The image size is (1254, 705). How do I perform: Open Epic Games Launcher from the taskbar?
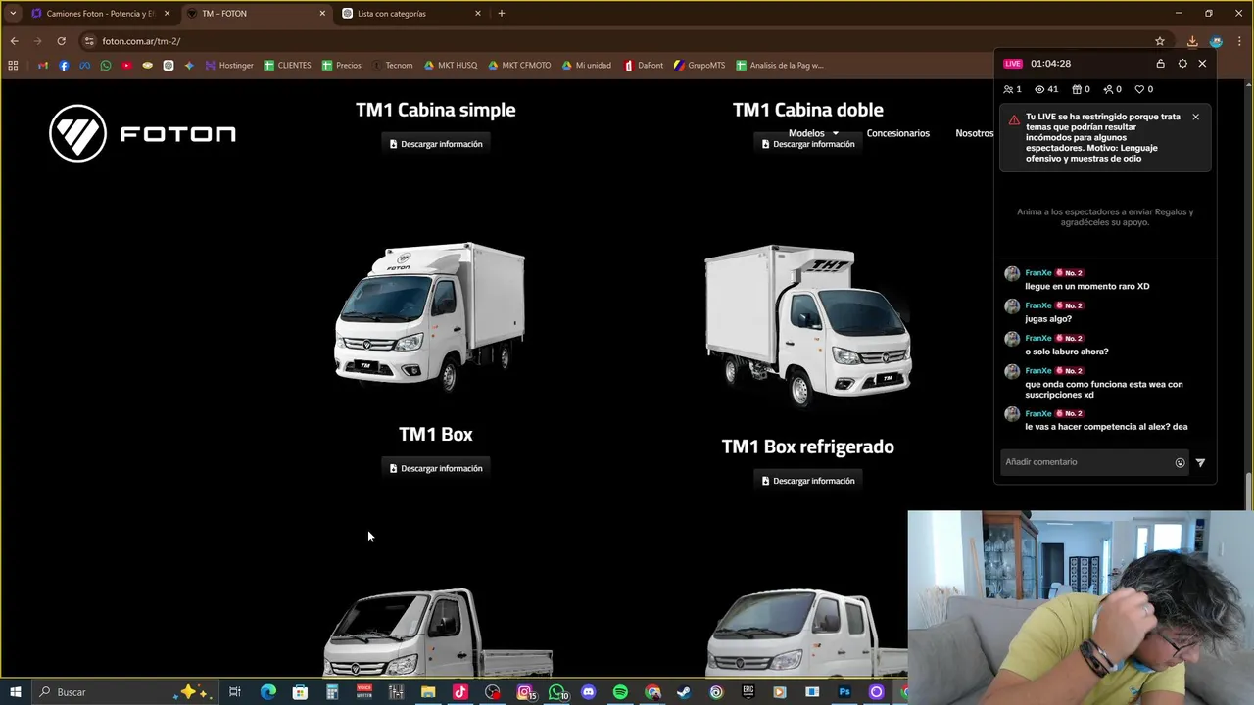click(x=748, y=692)
